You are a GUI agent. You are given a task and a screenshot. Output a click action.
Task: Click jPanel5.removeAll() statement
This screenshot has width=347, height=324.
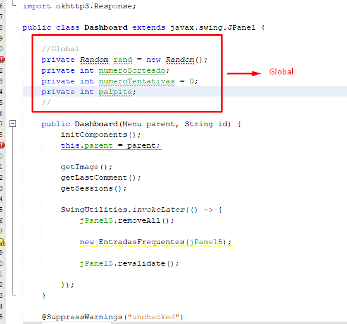[x=127, y=220]
